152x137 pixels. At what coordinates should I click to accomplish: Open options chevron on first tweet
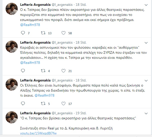(146, 5)
